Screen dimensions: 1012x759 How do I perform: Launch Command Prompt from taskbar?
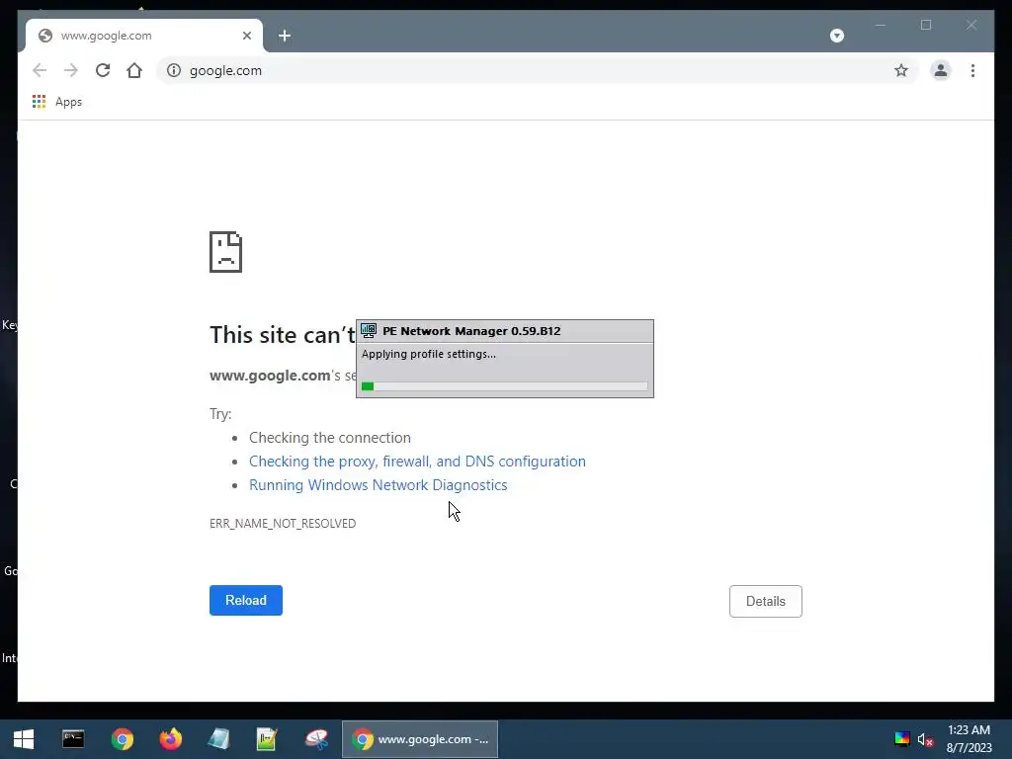73,739
